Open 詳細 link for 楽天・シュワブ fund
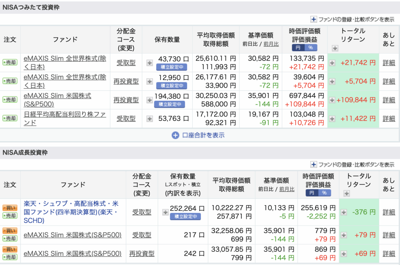This screenshot has width=400, height=265. point(389,212)
